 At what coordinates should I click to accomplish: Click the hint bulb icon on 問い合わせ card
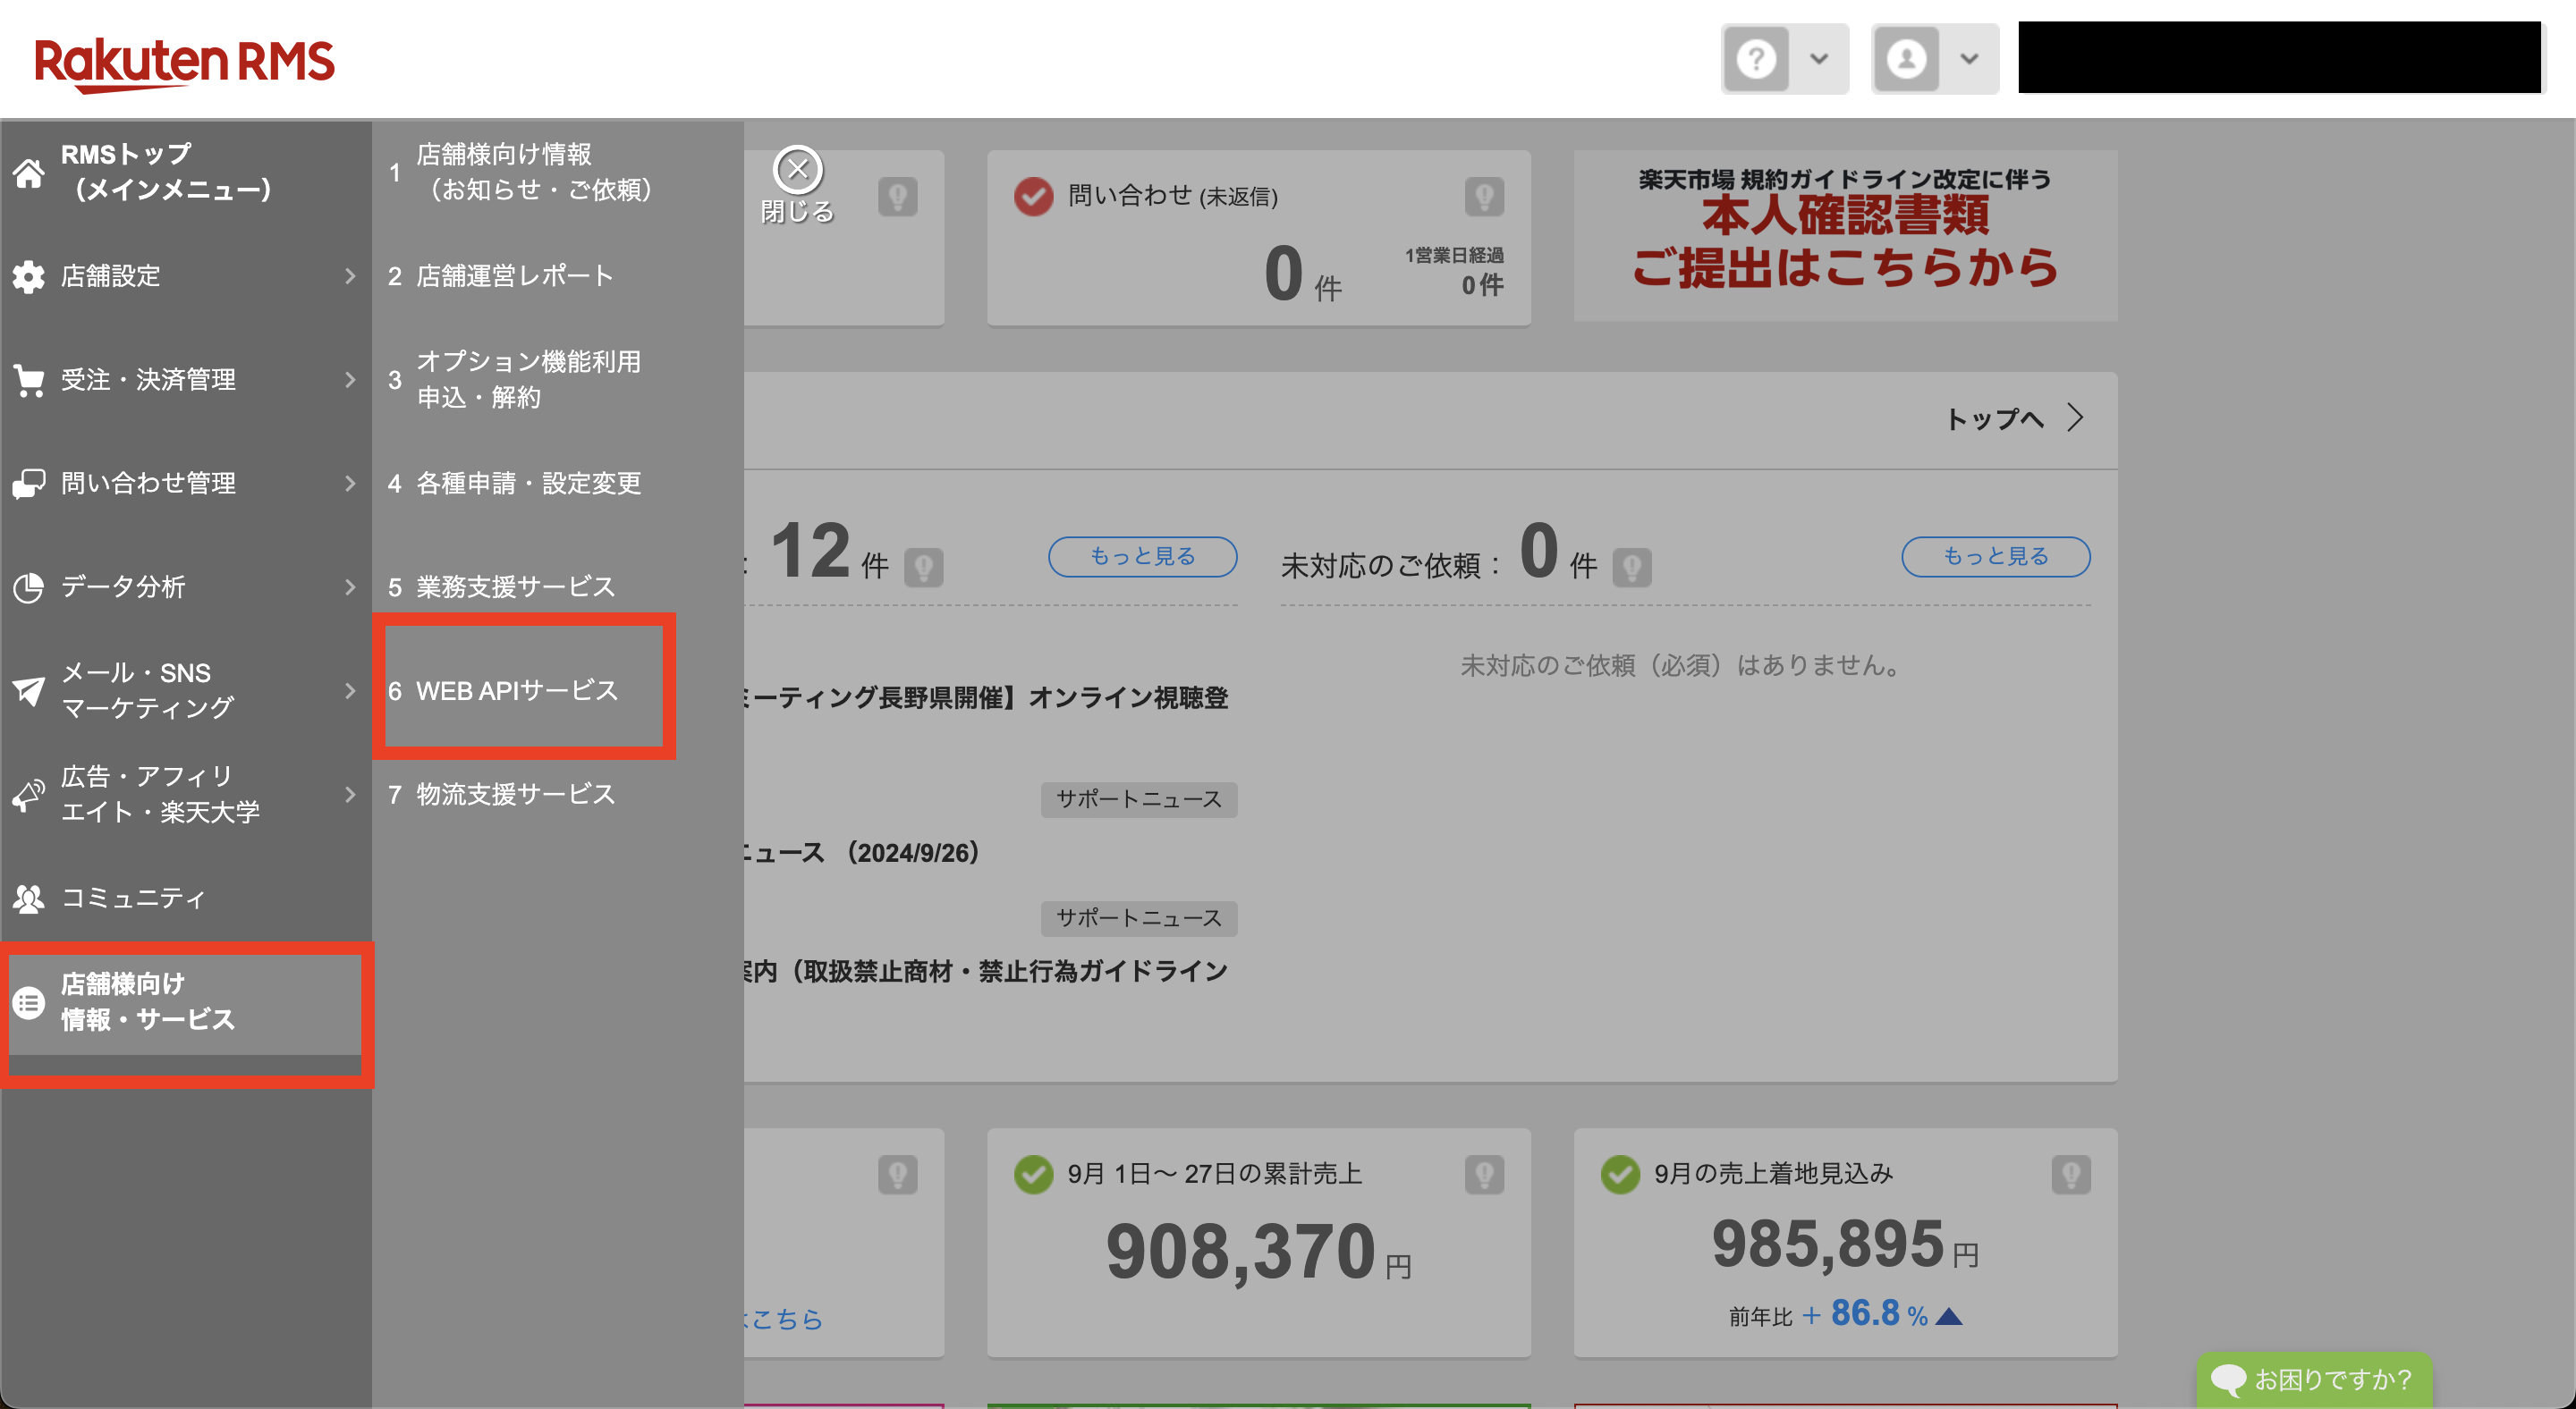point(1483,196)
